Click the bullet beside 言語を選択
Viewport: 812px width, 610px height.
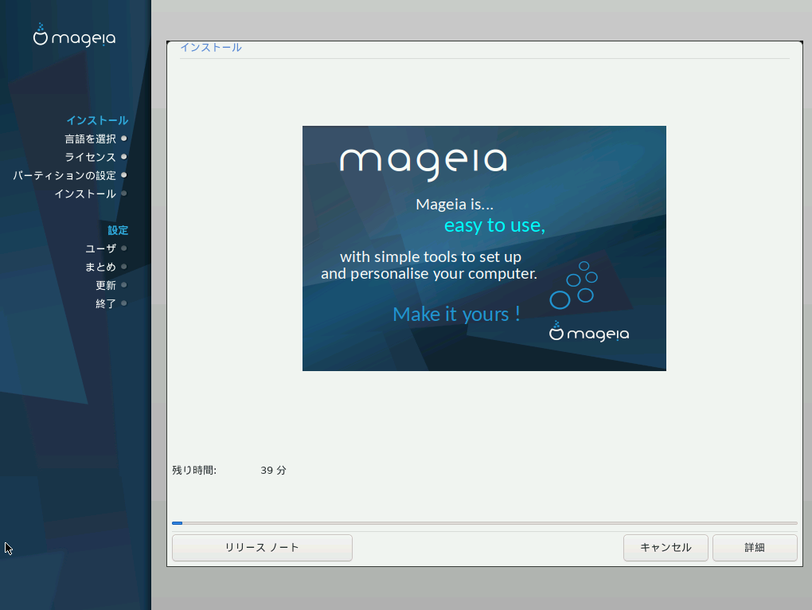124,139
